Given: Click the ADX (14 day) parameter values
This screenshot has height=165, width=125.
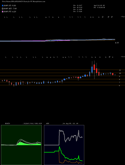Looking at the screenshot, I should tap(70, 123).
